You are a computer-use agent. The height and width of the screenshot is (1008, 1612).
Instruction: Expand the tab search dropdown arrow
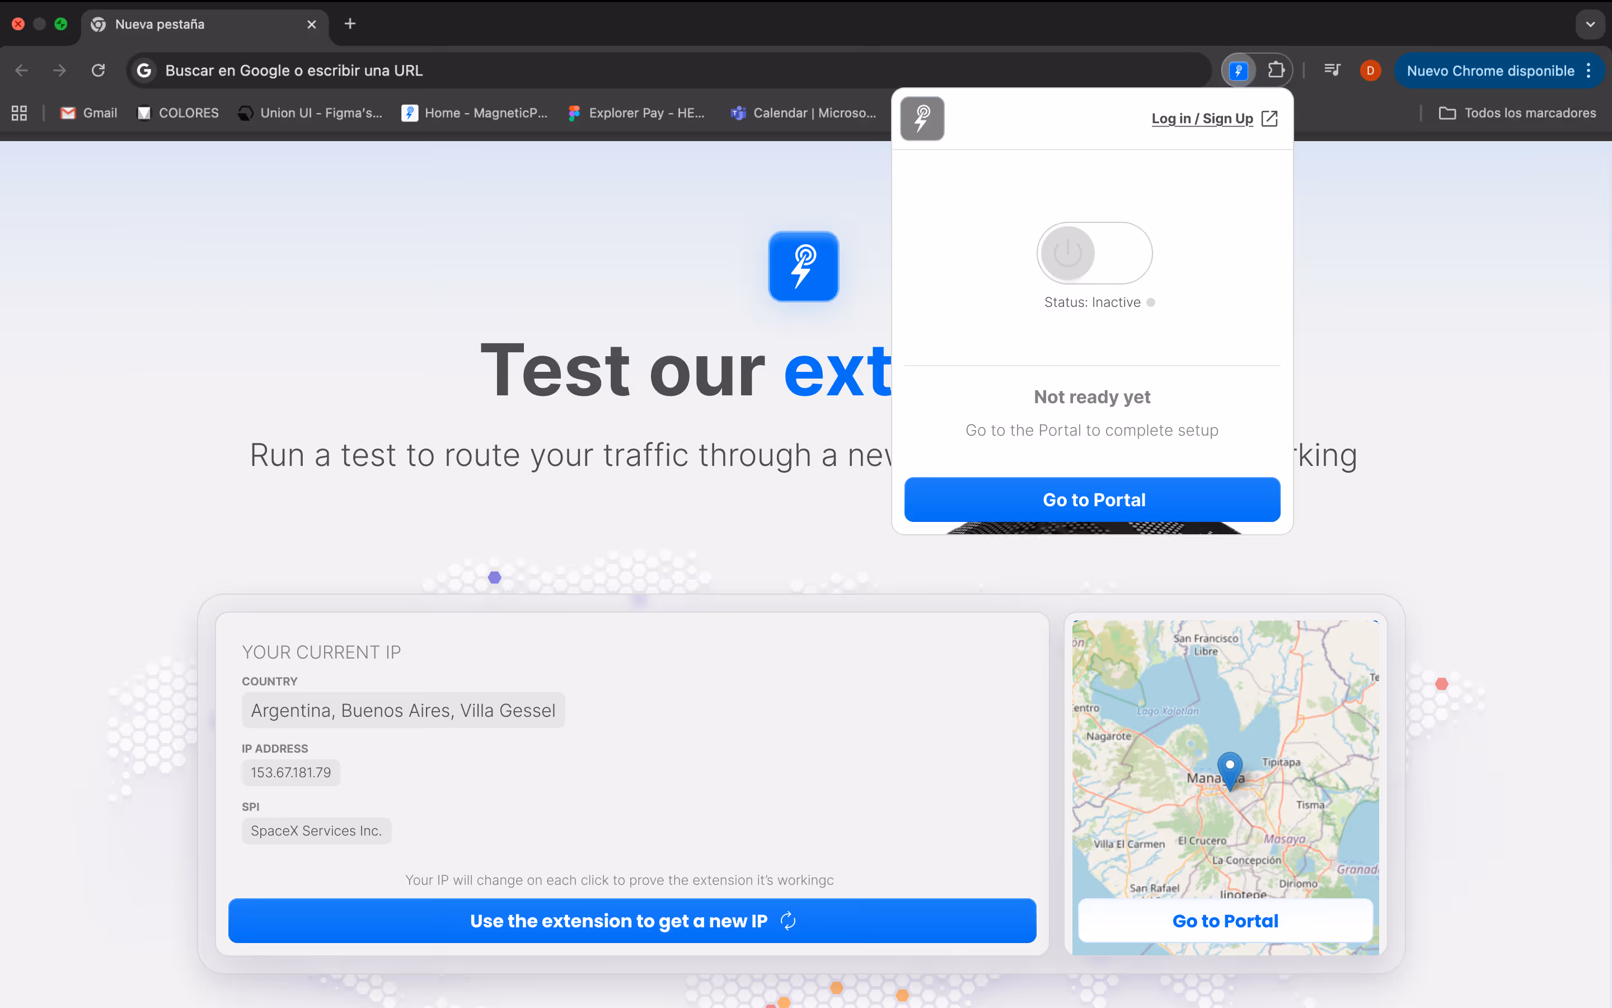coord(1591,25)
